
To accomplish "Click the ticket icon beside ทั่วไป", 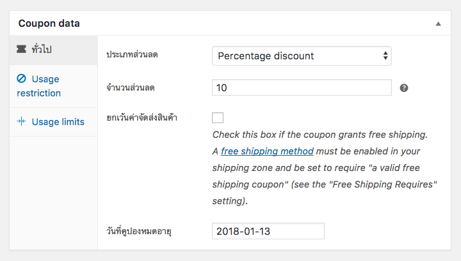I will tap(22, 49).
